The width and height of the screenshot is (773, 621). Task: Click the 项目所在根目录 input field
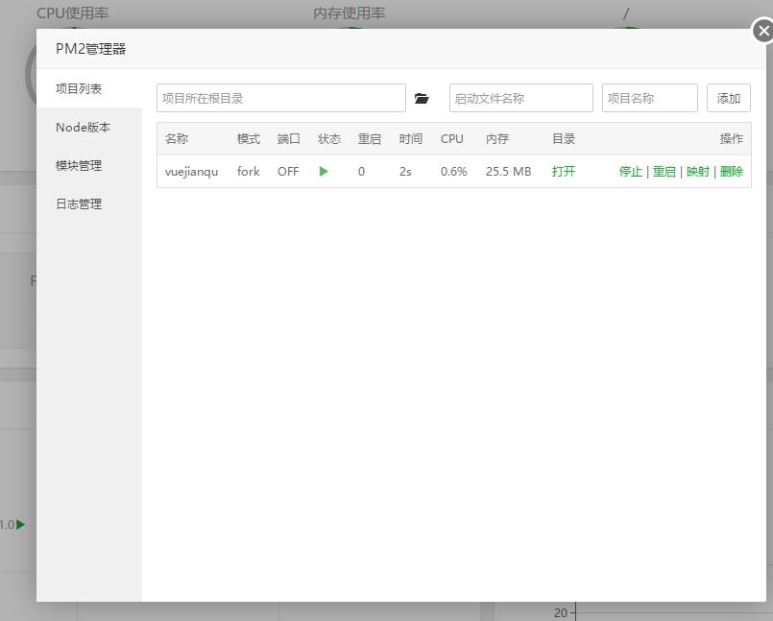pyautogui.click(x=281, y=98)
